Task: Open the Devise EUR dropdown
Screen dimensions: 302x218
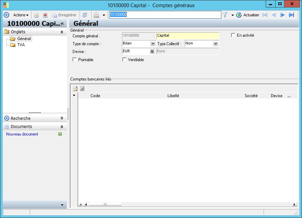Action: 152,51
